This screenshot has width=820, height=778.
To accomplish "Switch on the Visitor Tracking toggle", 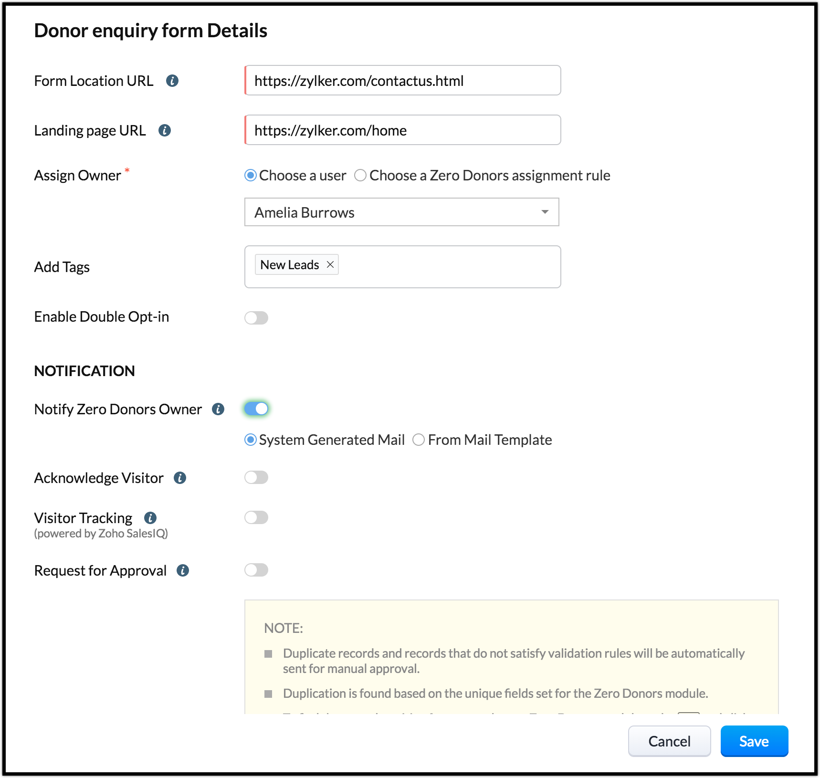I will (x=256, y=517).
